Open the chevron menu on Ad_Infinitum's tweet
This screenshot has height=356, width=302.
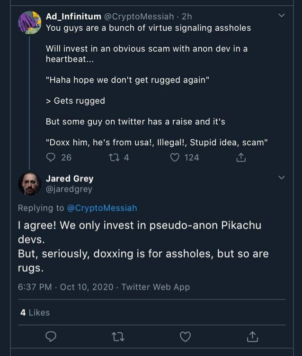282,16
